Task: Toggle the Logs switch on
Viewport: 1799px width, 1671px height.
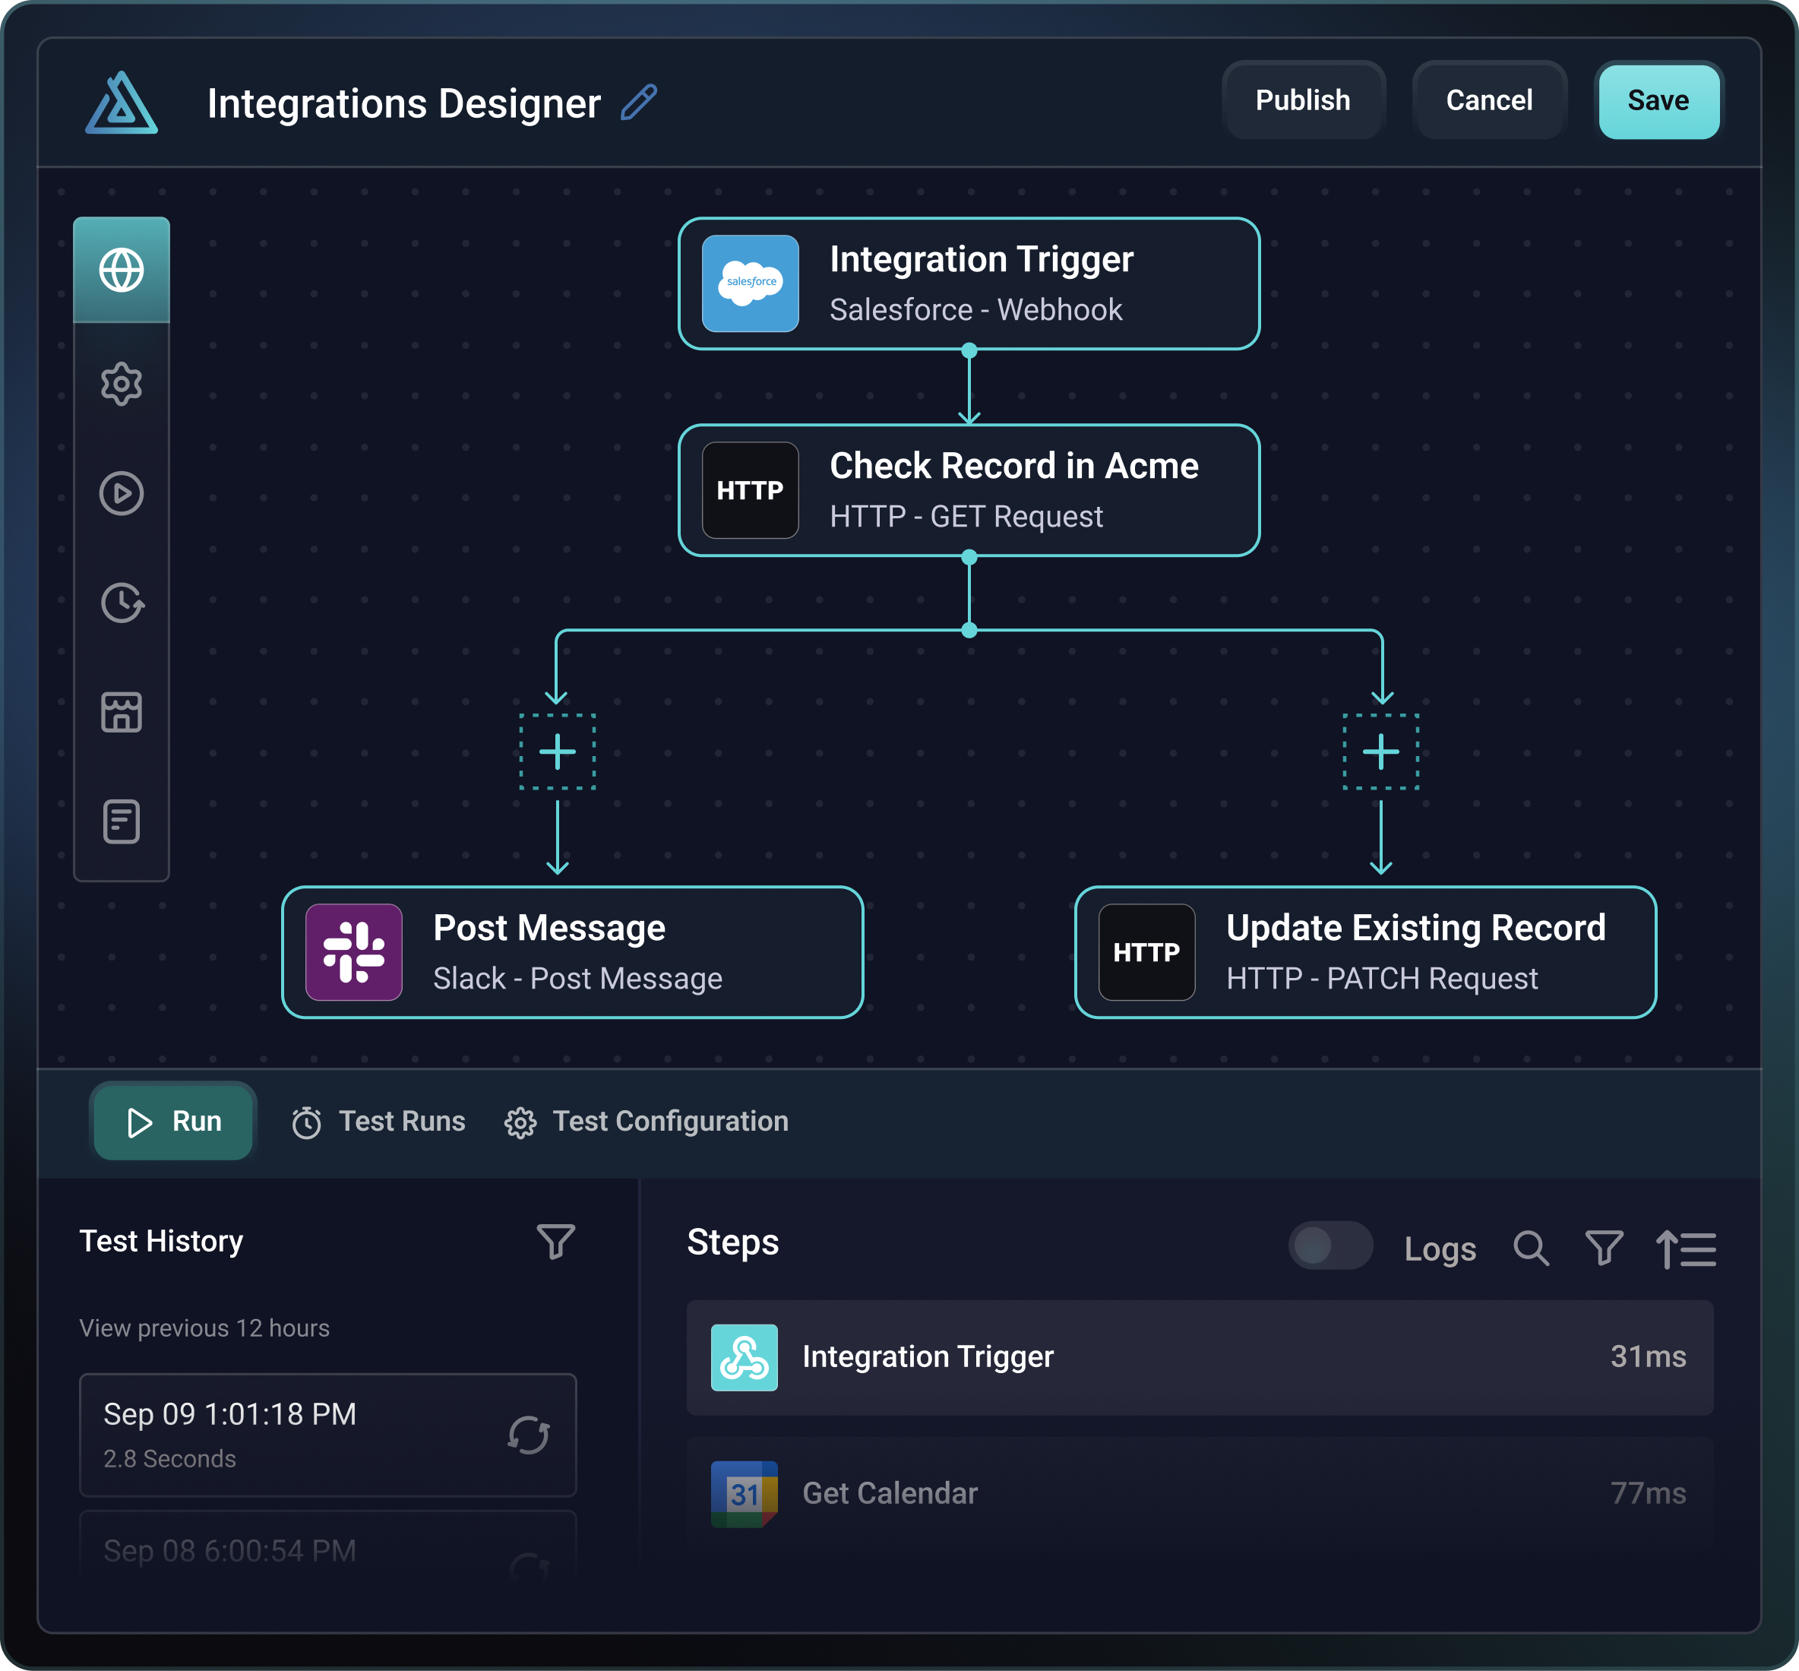Action: click(1329, 1246)
